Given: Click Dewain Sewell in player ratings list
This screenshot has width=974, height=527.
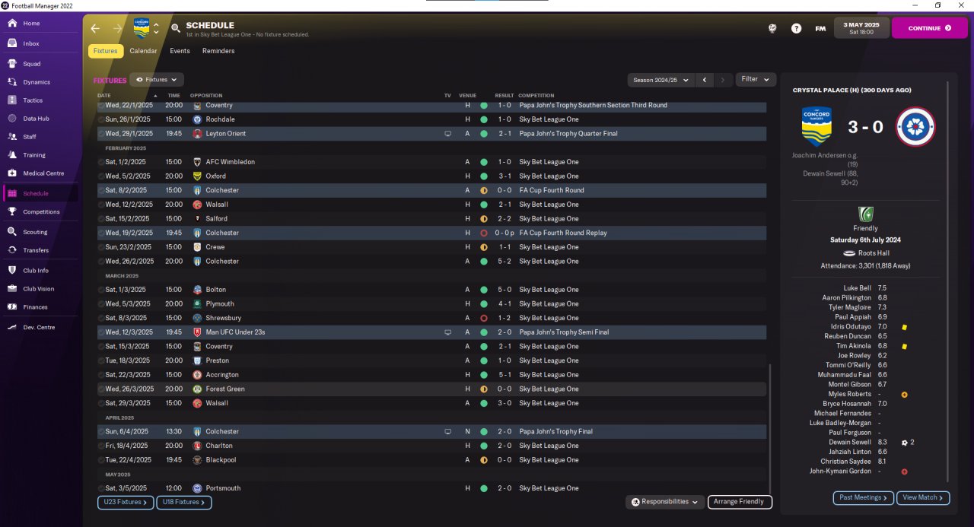Looking at the screenshot, I should 850,442.
